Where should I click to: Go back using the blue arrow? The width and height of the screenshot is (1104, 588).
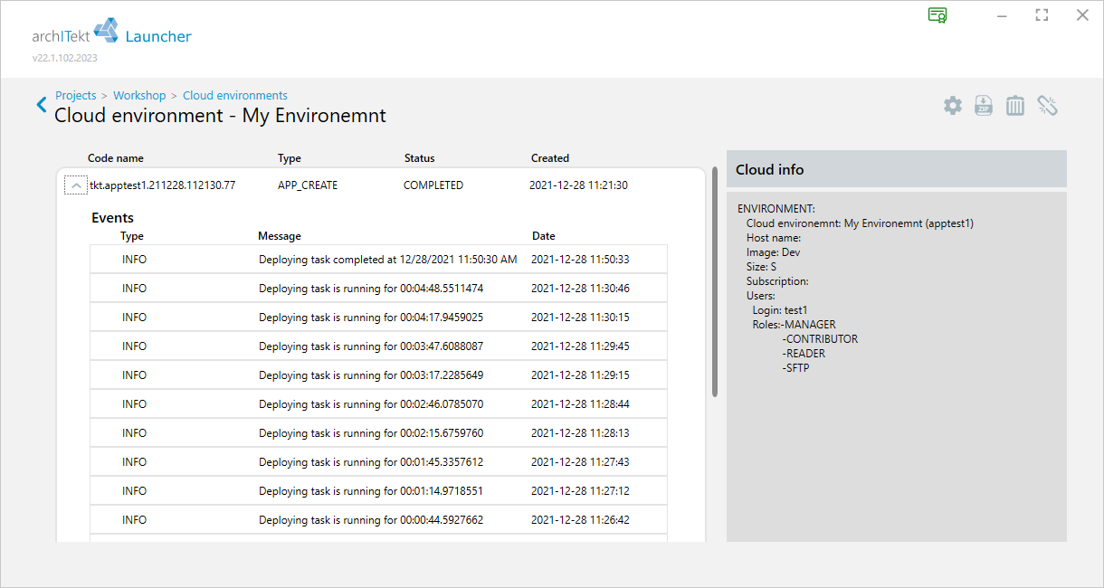[42, 105]
